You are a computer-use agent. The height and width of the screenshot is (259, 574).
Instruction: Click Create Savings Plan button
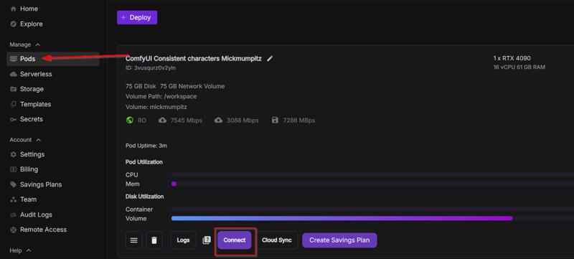point(339,240)
